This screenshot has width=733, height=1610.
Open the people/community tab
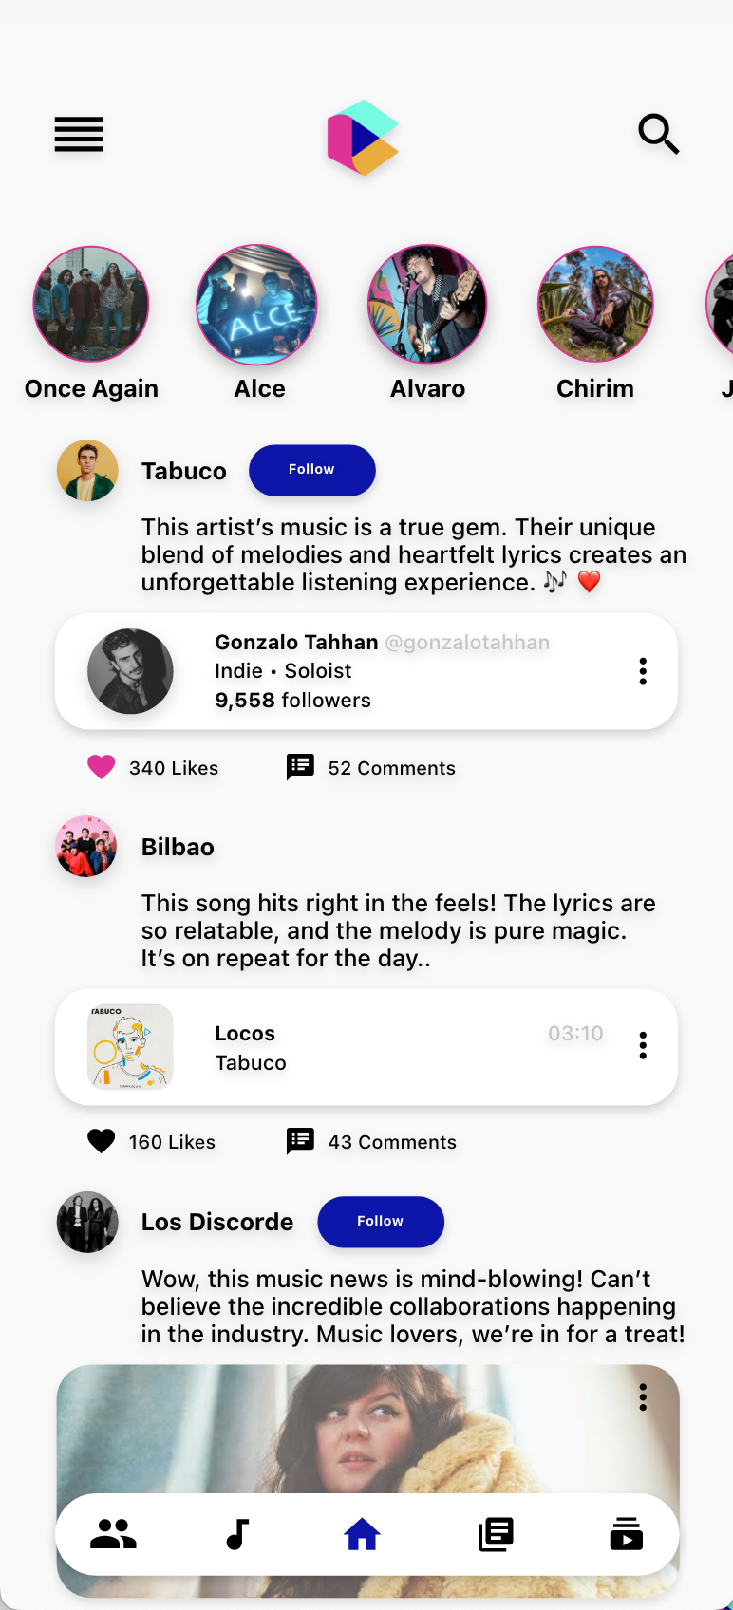click(113, 1534)
